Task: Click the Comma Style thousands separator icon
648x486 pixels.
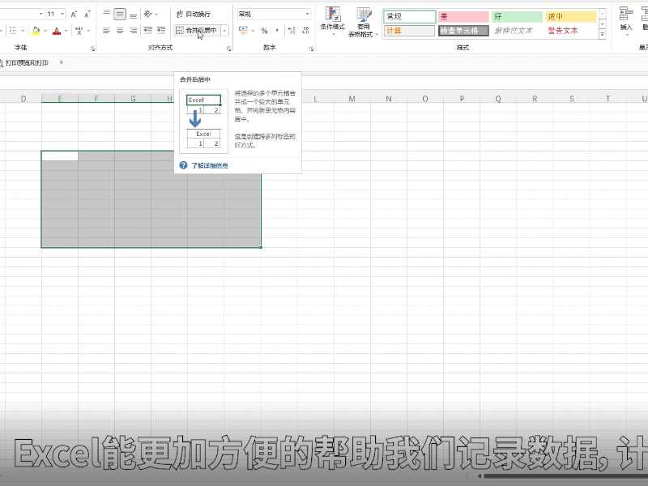Action: tap(276, 29)
